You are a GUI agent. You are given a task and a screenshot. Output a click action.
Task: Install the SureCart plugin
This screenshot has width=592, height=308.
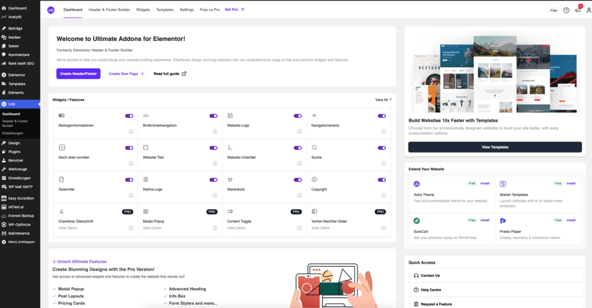point(485,220)
